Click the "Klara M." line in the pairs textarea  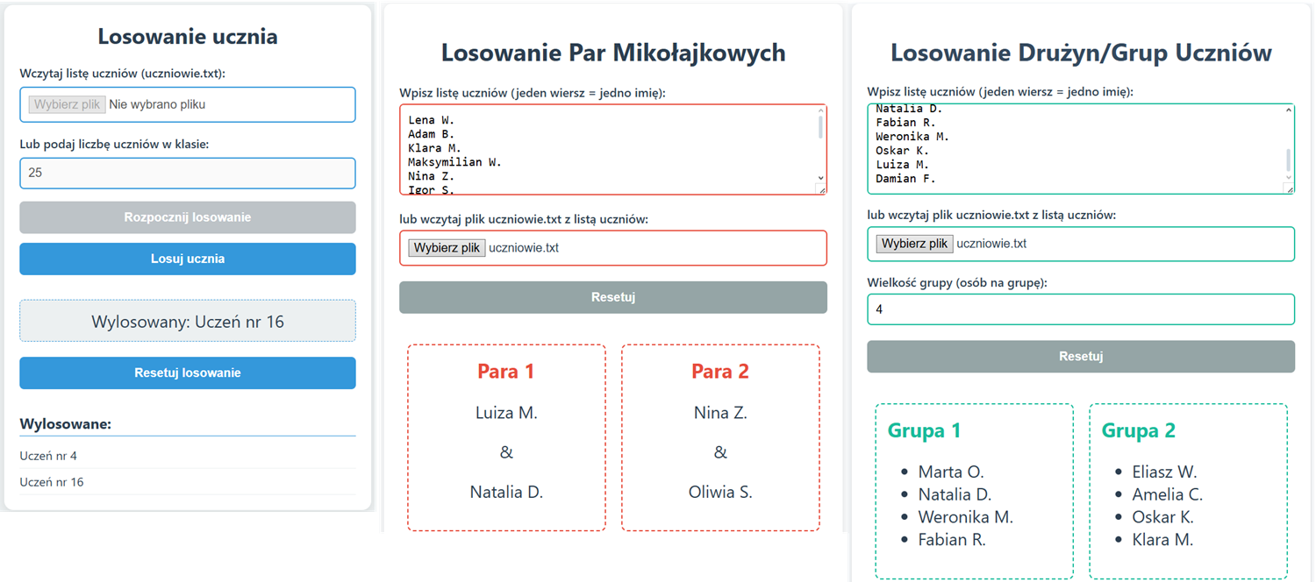pyautogui.click(x=436, y=148)
